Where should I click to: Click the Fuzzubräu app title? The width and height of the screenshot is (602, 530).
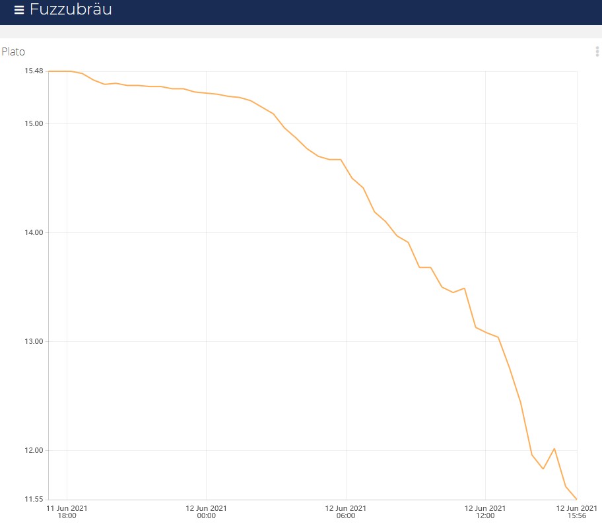tap(71, 10)
